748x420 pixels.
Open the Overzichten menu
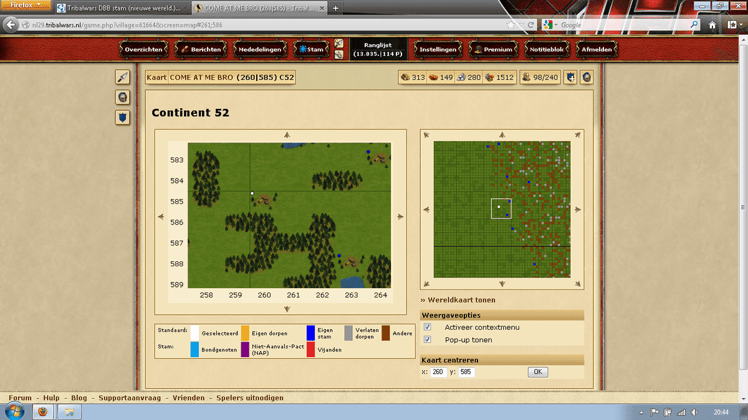pyautogui.click(x=143, y=49)
